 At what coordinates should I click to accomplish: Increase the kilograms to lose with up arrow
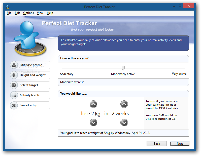[93, 104]
